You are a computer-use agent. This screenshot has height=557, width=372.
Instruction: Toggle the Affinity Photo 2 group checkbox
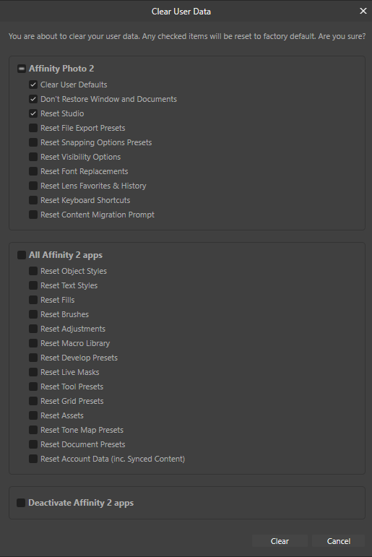click(22, 69)
